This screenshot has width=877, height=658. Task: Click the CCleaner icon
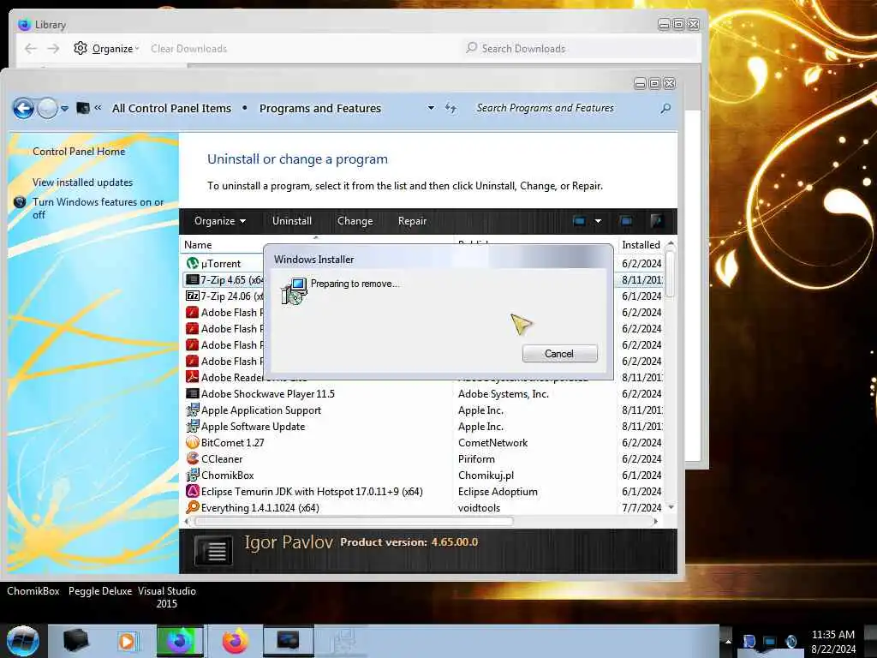click(x=193, y=458)
